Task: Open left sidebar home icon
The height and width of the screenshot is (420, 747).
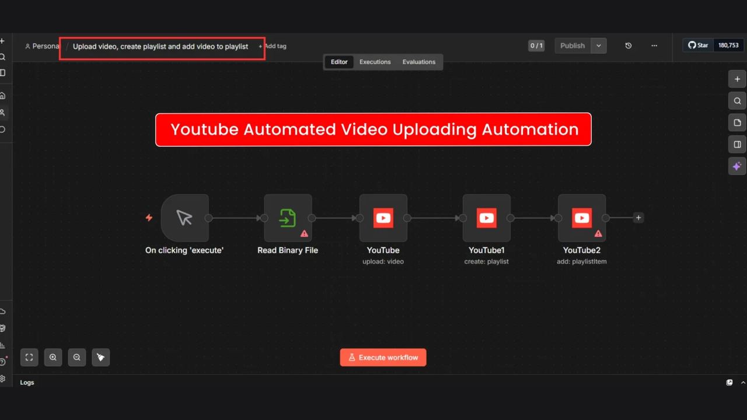Action: pyautogui.click(x=2, y=96)
